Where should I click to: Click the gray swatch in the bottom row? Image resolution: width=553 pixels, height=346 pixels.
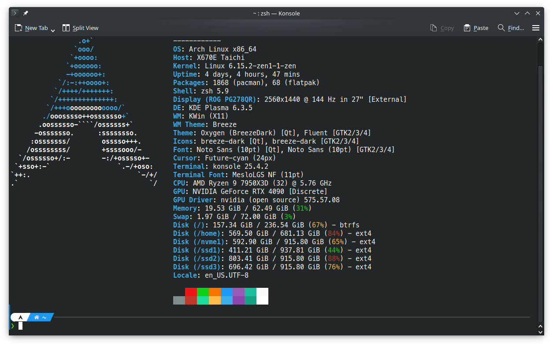click(x=179, y=300)
